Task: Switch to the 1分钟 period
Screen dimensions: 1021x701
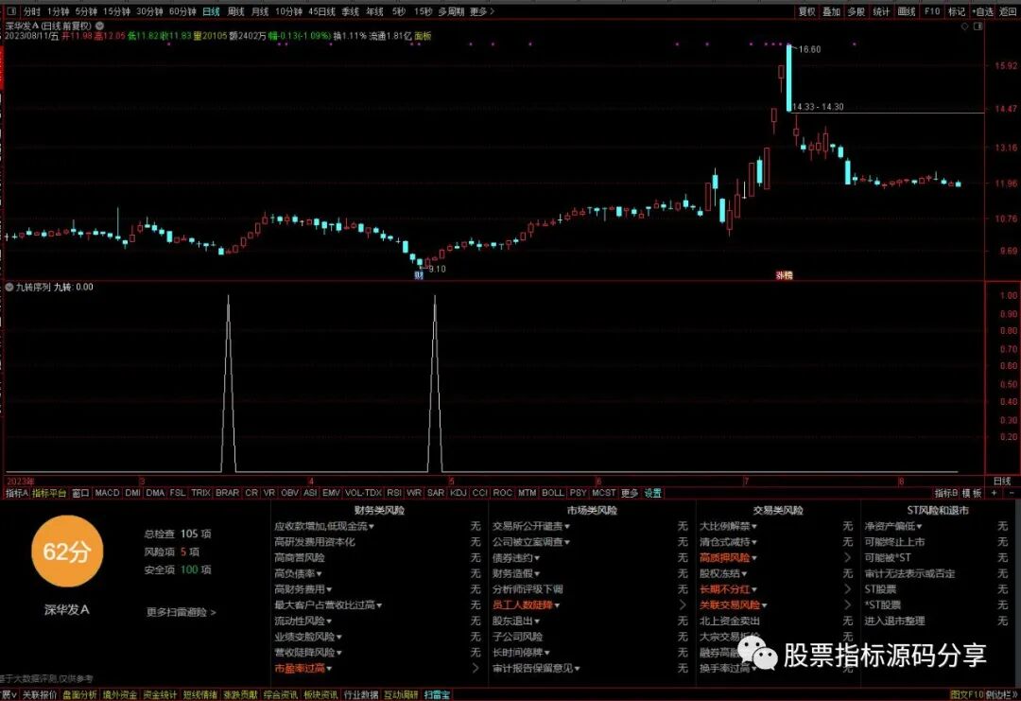Action: click(x=58, y=11)
